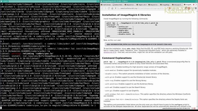Click the --with-autotrace explanation entry
This screenshot has height=111, width=198.
coord(128,84)
